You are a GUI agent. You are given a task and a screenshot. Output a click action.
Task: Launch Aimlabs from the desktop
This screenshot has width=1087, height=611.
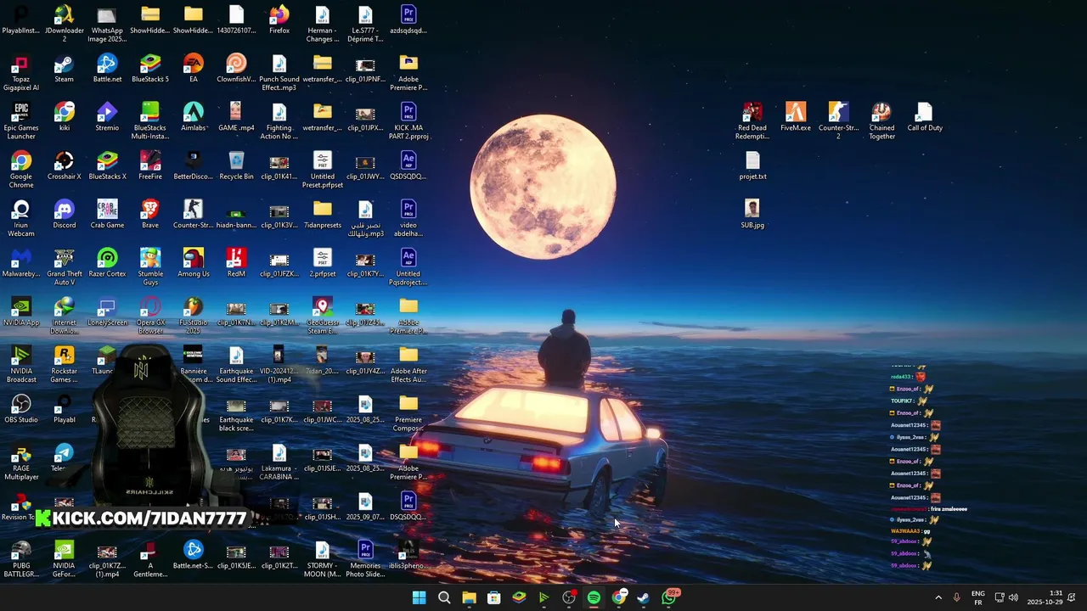194,117
